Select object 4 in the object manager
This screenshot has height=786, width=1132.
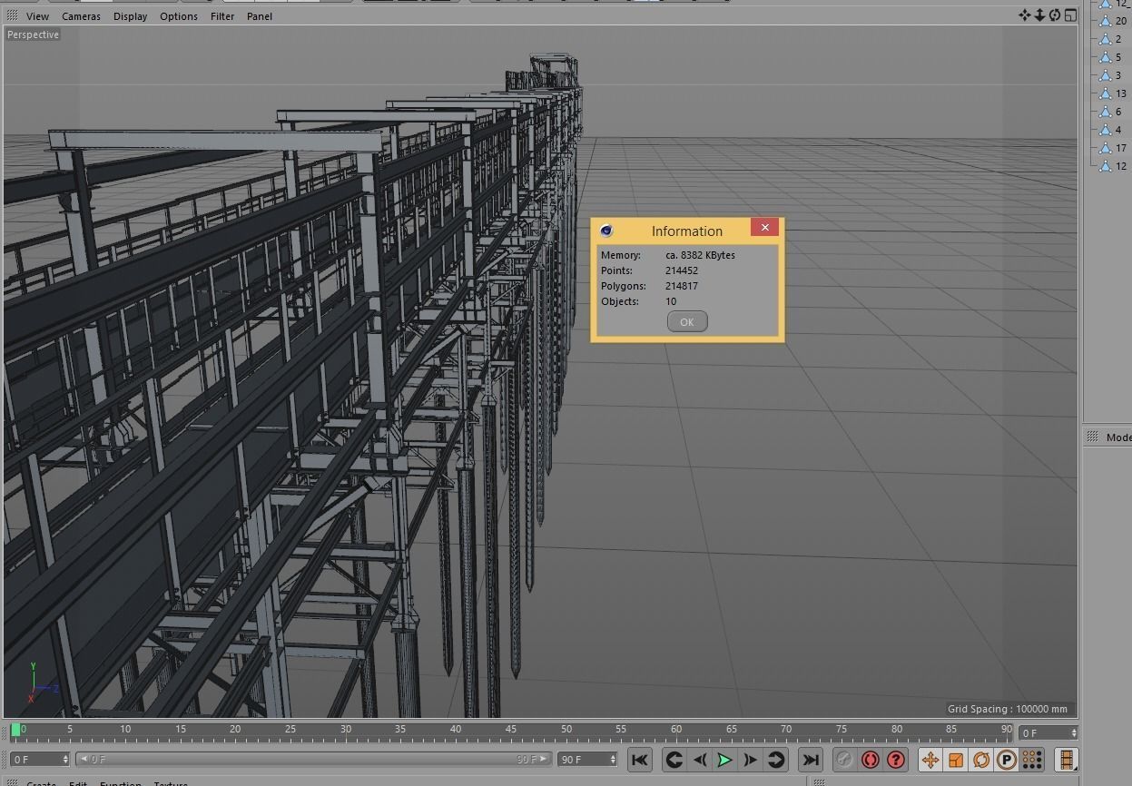(x=1118, y=130)
